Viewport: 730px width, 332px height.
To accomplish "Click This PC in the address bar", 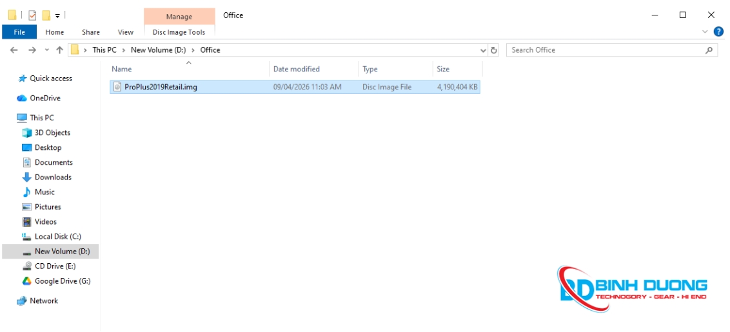I will (x=104, y=50).
